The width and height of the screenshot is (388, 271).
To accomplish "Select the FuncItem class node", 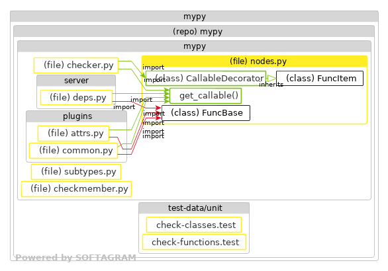I will click(320, 78).
